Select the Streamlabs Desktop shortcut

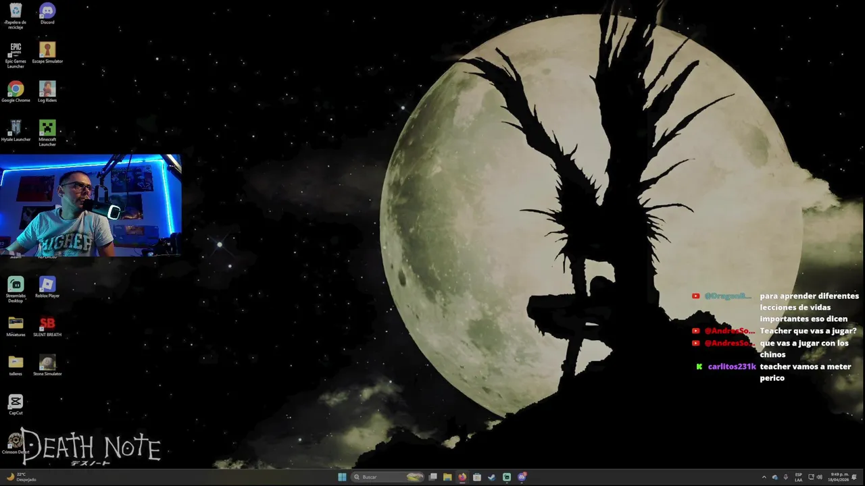[x=16, y=290]
